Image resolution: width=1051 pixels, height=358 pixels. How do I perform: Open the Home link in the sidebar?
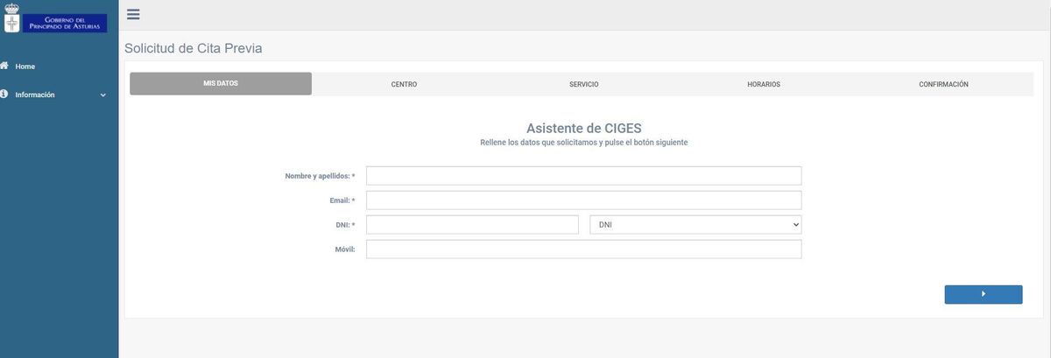point(25,67)
